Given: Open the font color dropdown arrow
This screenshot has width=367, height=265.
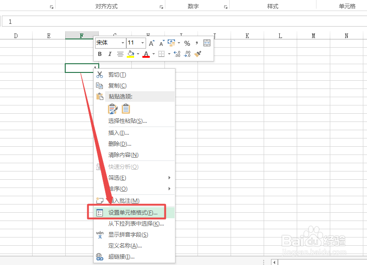Looking at the screenshot, I should (153, 54).
